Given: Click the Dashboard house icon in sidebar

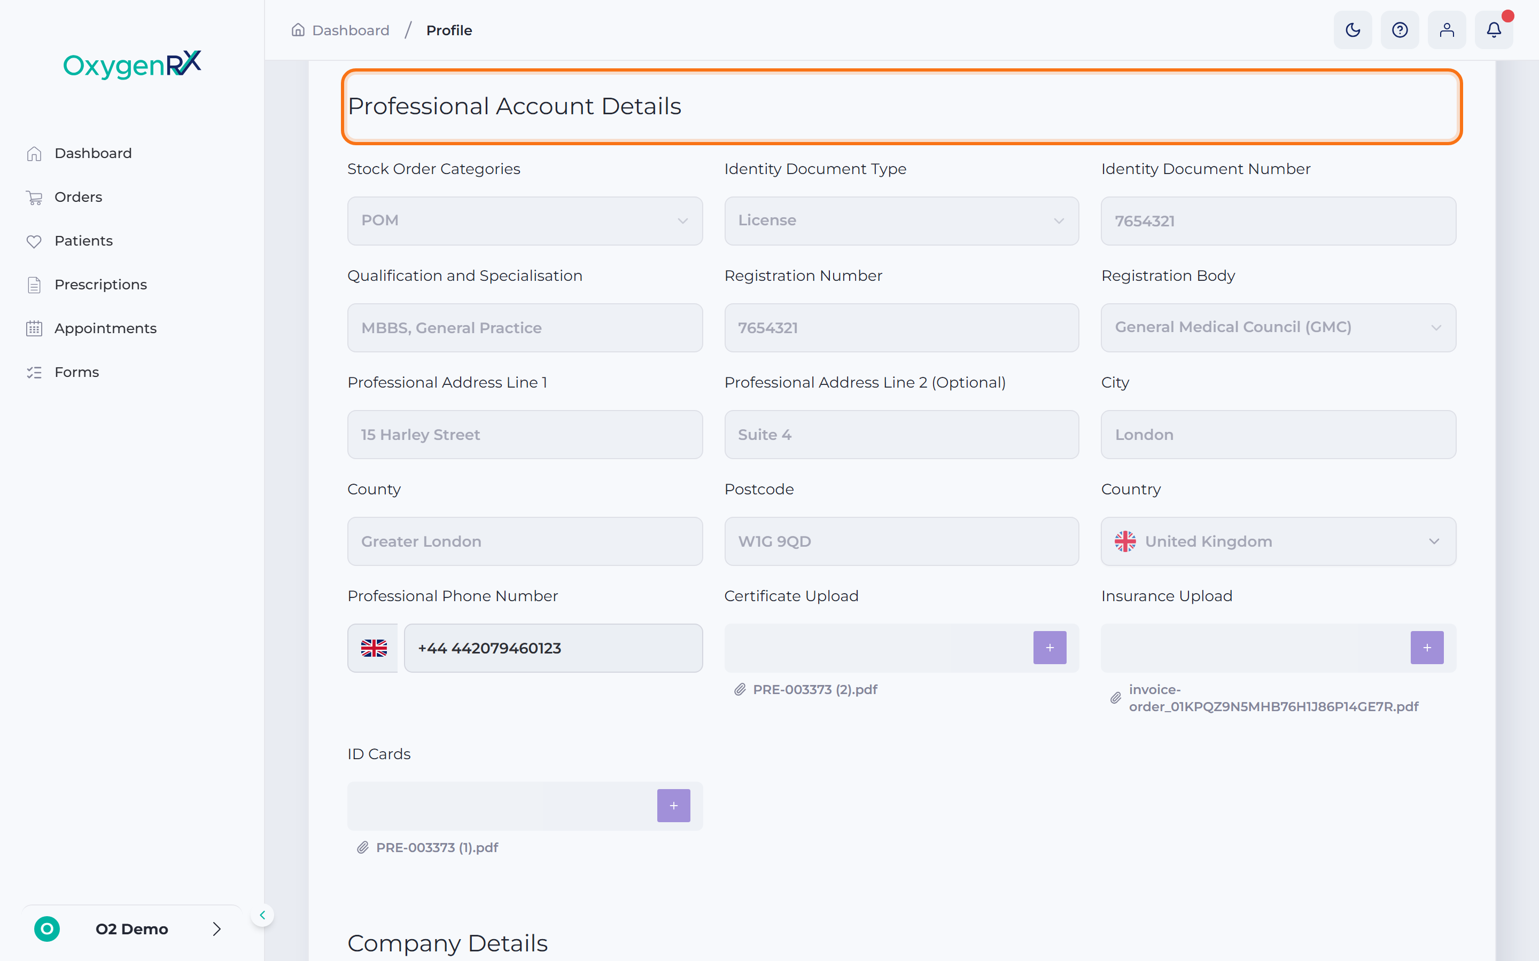Looking at the screenshot, I should [x=34, y=154].
